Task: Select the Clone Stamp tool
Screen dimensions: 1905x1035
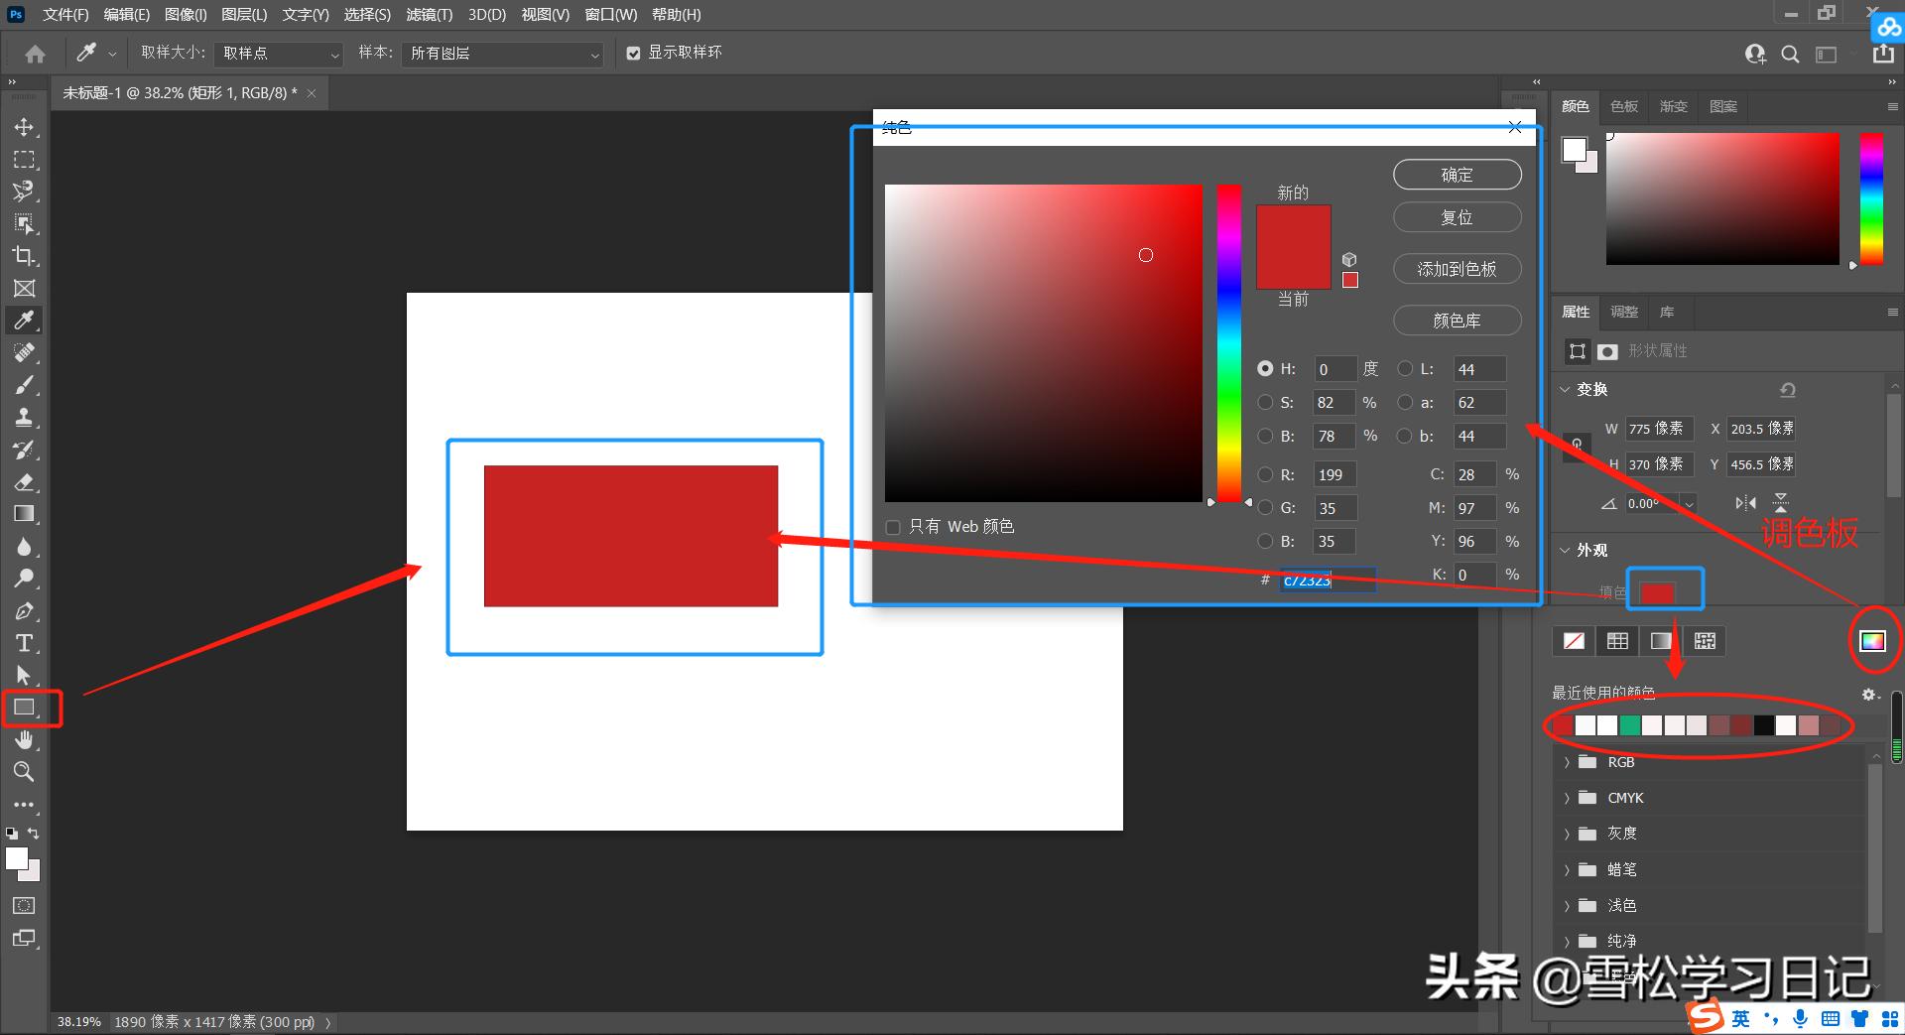Action: pyautogui.click(x=24, y=417)
